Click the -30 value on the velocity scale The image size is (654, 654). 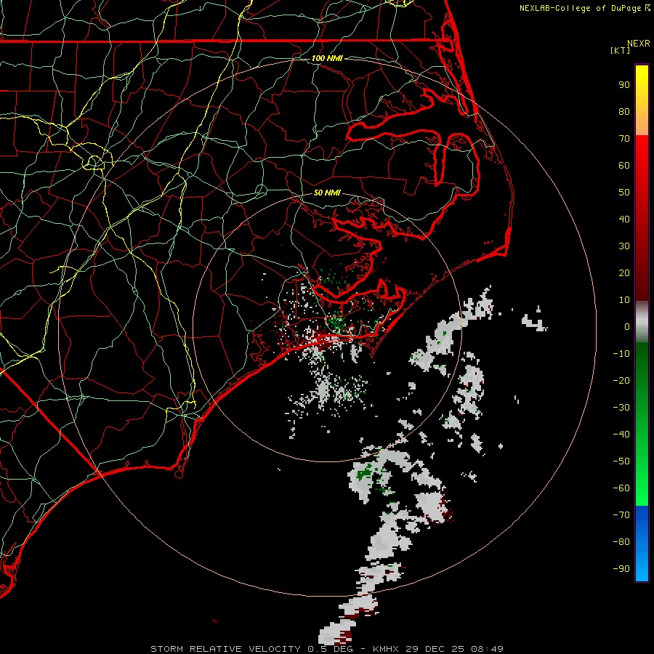(621, 408)
